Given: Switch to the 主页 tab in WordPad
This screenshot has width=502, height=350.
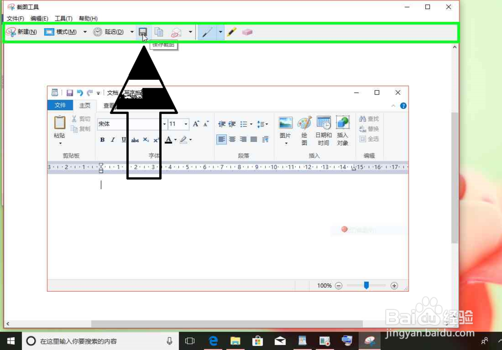Looking at the screenshot, I should [85, 105].
